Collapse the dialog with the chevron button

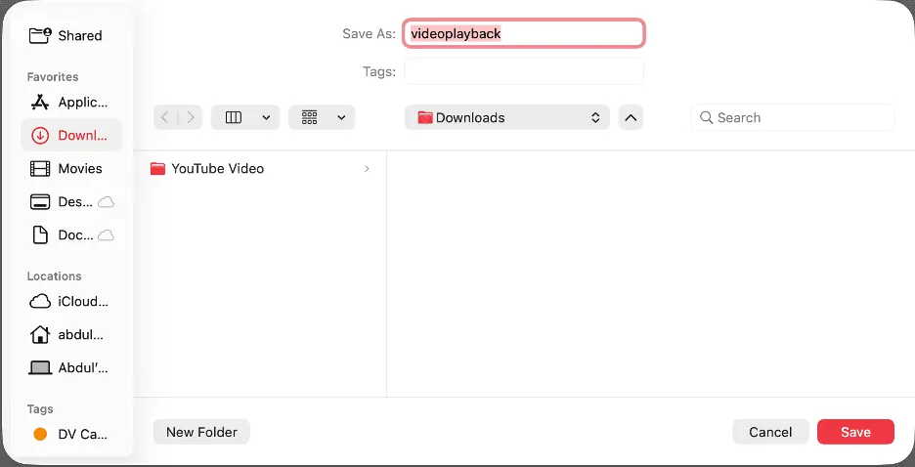click(632, 118)
